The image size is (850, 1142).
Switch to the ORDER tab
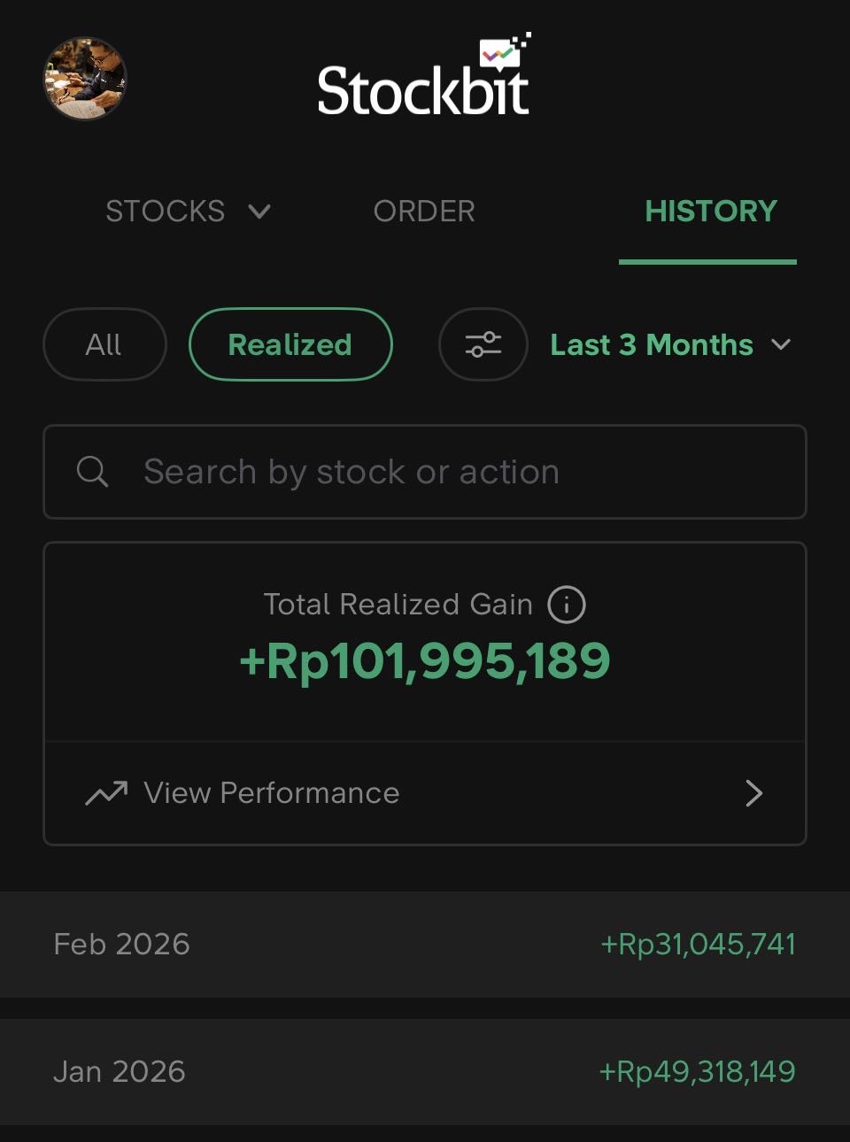pyautogui.click(x=424, y=212)
